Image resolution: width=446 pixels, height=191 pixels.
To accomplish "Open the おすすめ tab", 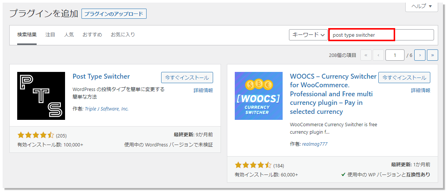I will (x=92, y=35).
